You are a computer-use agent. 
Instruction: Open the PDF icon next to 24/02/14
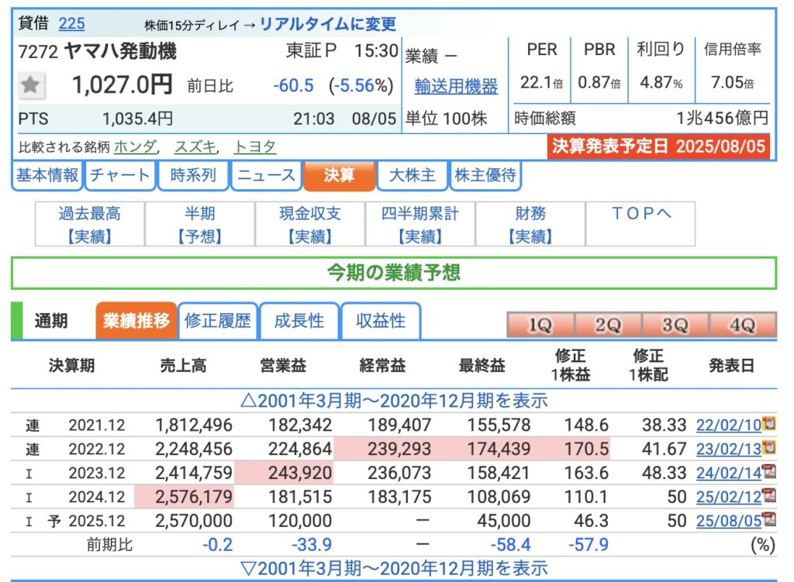tap(769, 472)
